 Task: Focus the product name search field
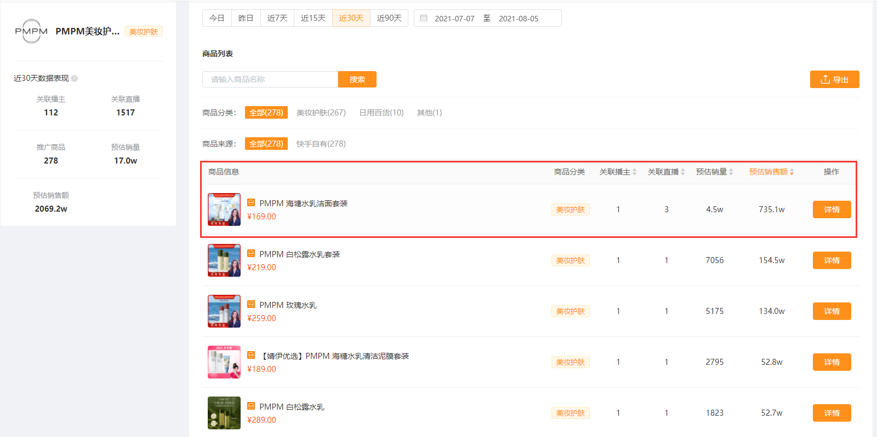click(x=270, y=79)
